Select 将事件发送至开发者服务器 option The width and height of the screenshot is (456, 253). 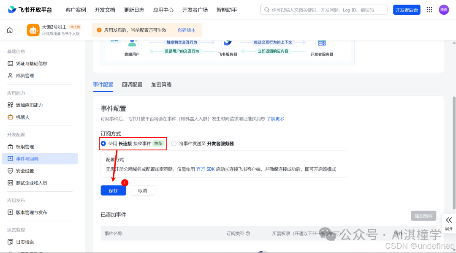tap(174, 144)
